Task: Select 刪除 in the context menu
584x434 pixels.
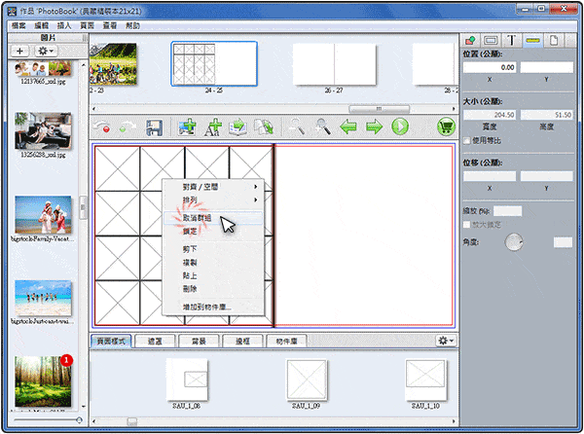Action: point(191,288)
